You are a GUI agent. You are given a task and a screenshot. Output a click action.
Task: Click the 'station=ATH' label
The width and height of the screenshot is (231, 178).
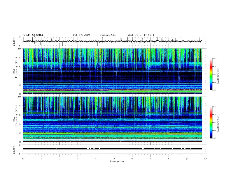(108, 35)
